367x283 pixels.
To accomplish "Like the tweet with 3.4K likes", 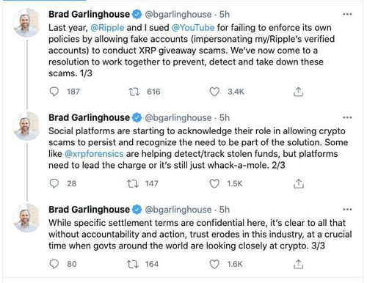I will click(x=214, y=92).
